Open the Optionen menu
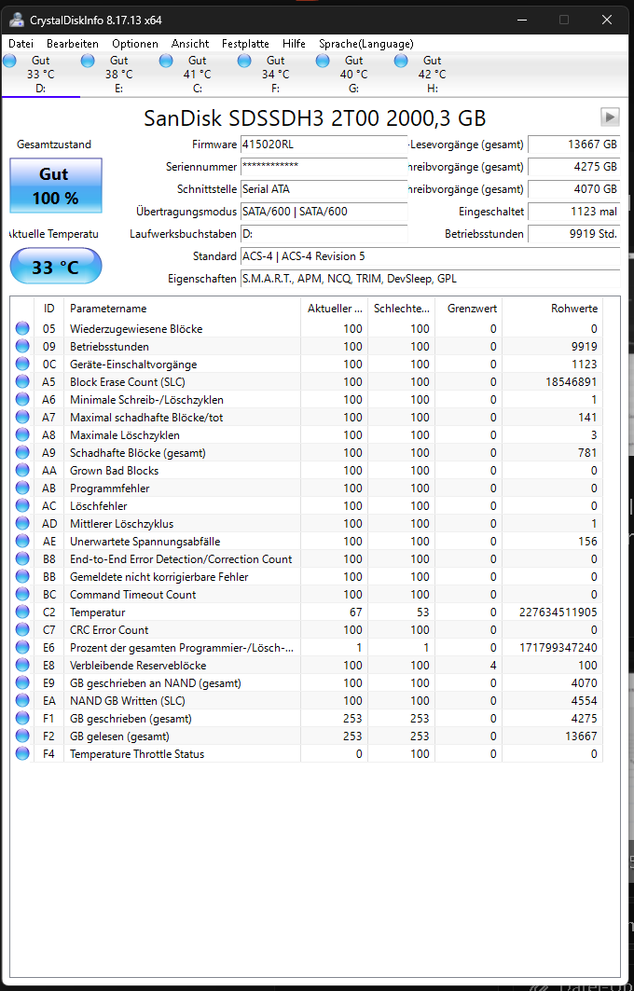Image resolution: width=634 pixels, height=991 pixels. pos(135,44)
